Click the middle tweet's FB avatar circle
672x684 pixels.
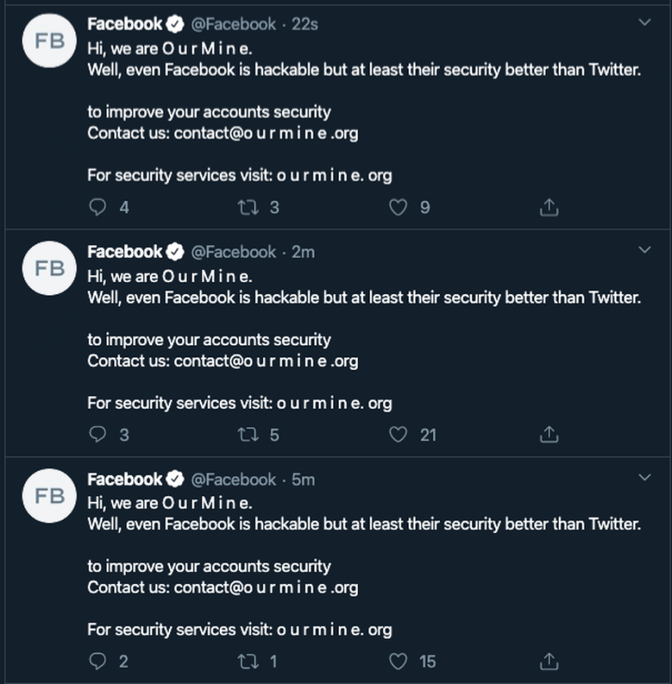(49, 269)
